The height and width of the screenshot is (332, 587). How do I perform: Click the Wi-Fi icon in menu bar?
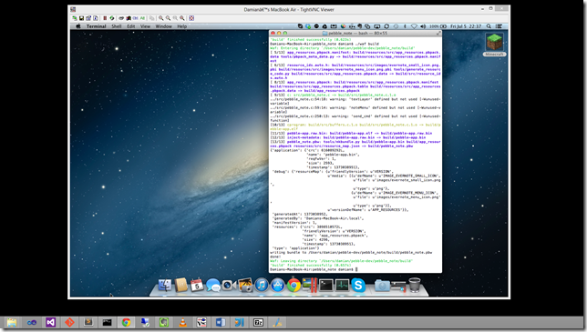414,26
